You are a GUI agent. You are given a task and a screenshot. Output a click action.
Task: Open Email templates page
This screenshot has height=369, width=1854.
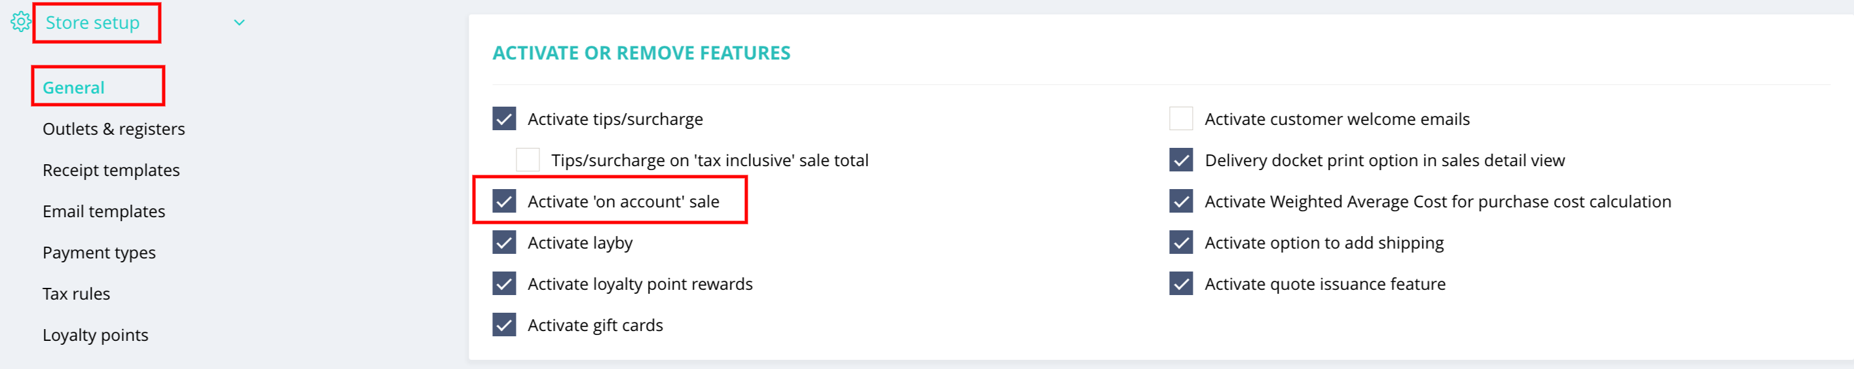pyautogui.click(x=103, y=211)
